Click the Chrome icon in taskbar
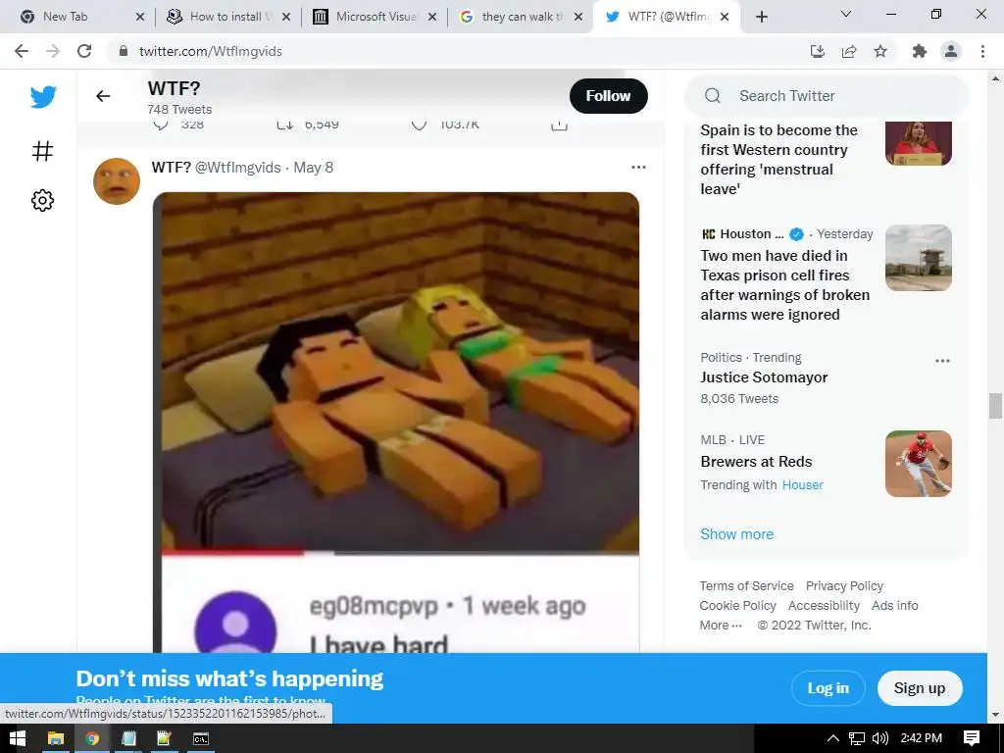Image resolution: width=1004 pixels, height=753 pixels. 92,738
